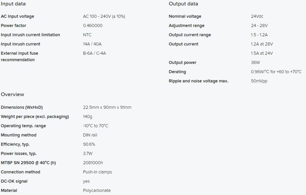Select the AC Input voltage label
Viewport: 306px width, 195px height.
click(18, 16)
